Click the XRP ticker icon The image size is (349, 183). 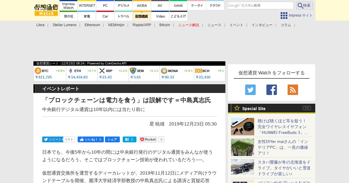pos(102,71)
